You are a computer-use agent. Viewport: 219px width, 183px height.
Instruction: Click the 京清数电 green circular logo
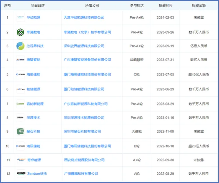[21, 32]
